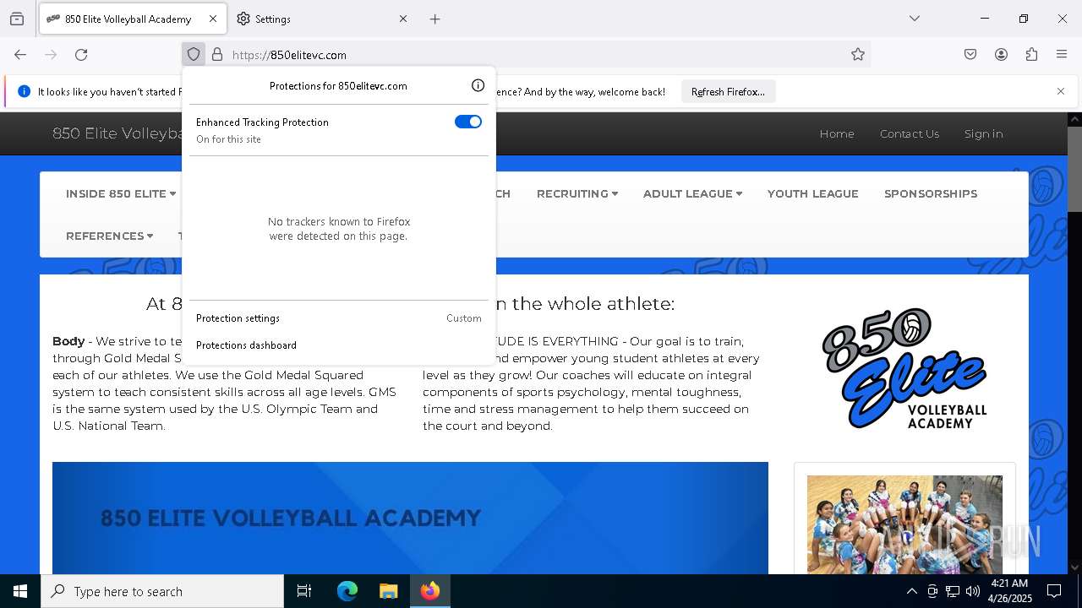Click the Sign in link
The height and width of the screenshot is (608, 1082).
pos(984,133)
